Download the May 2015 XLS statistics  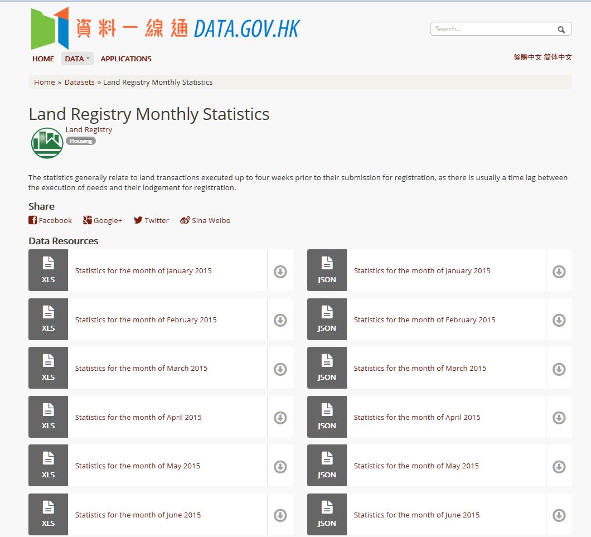280,467
